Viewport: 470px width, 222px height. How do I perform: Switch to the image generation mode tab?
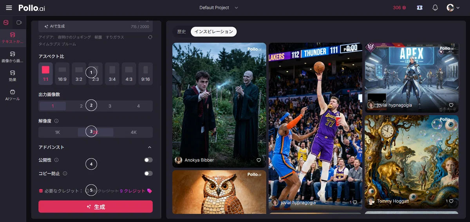click(6, 22)
